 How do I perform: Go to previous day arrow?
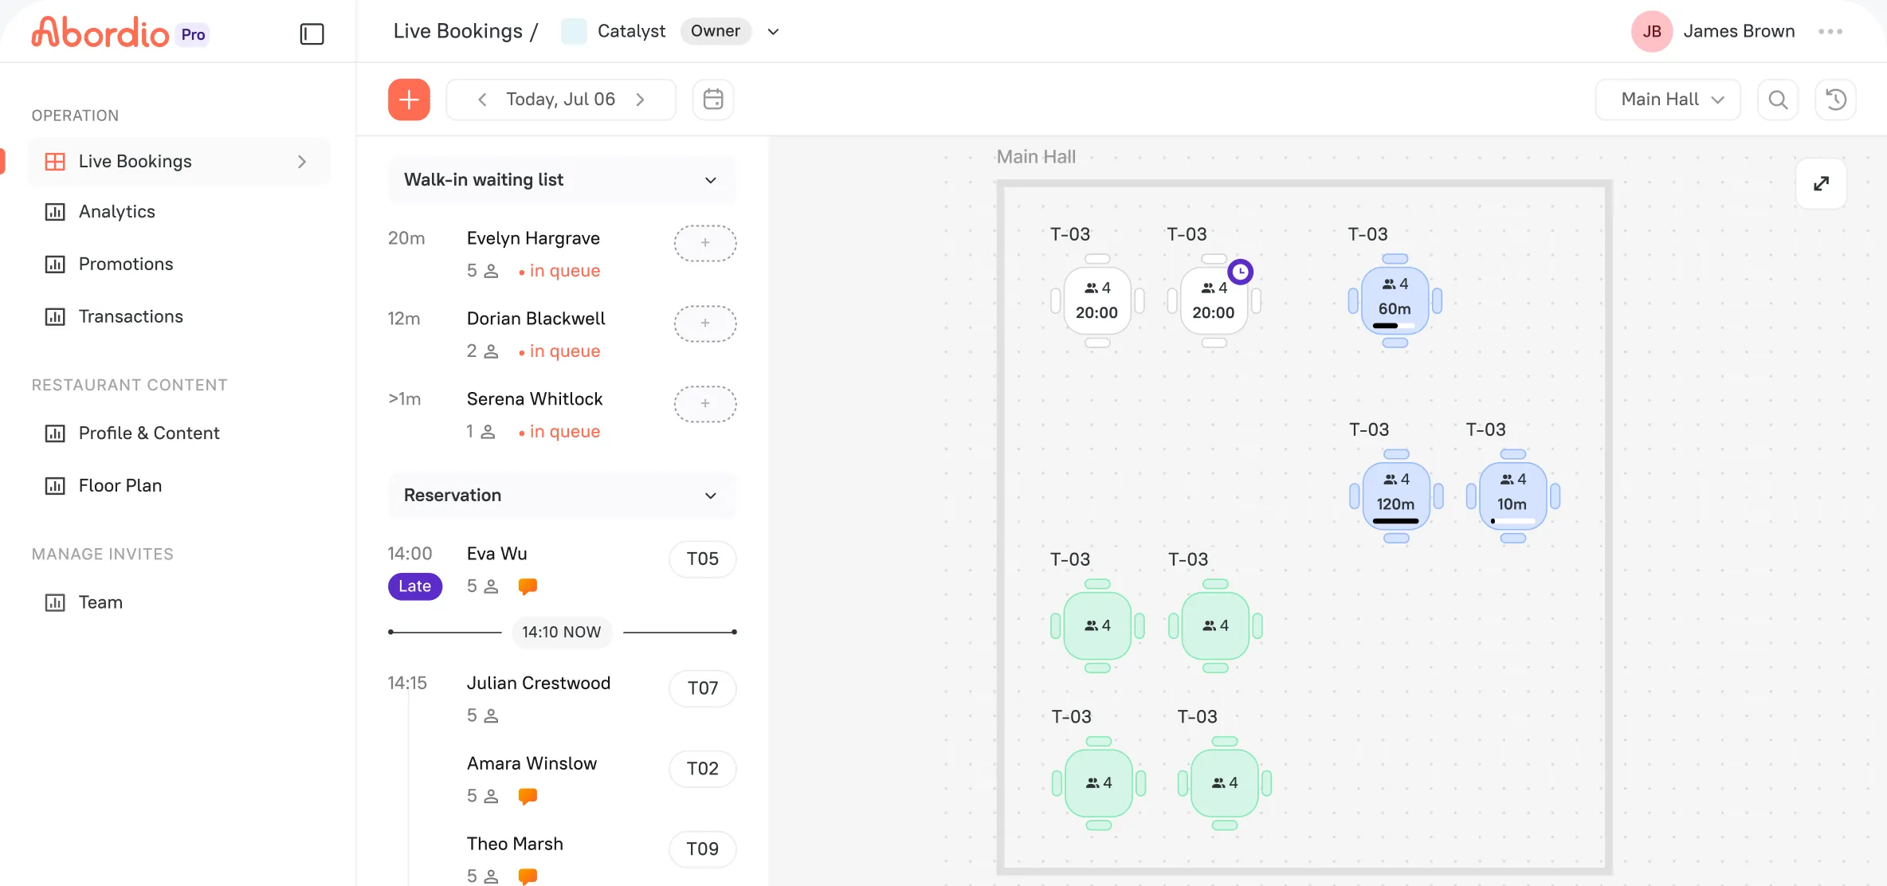point(482,100)
